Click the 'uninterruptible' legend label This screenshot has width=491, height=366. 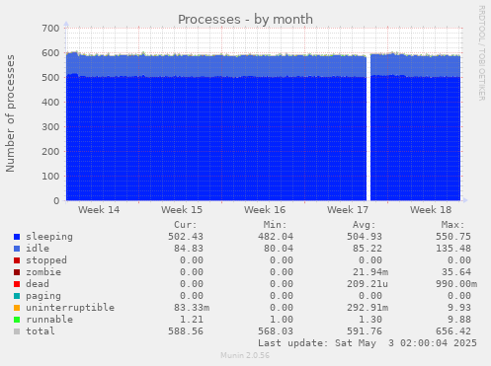pyautogui.click(x=70, y=308)
